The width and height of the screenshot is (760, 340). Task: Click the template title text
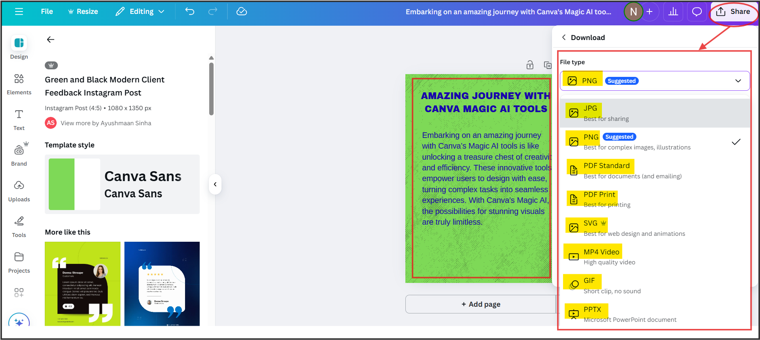[105, 86]
